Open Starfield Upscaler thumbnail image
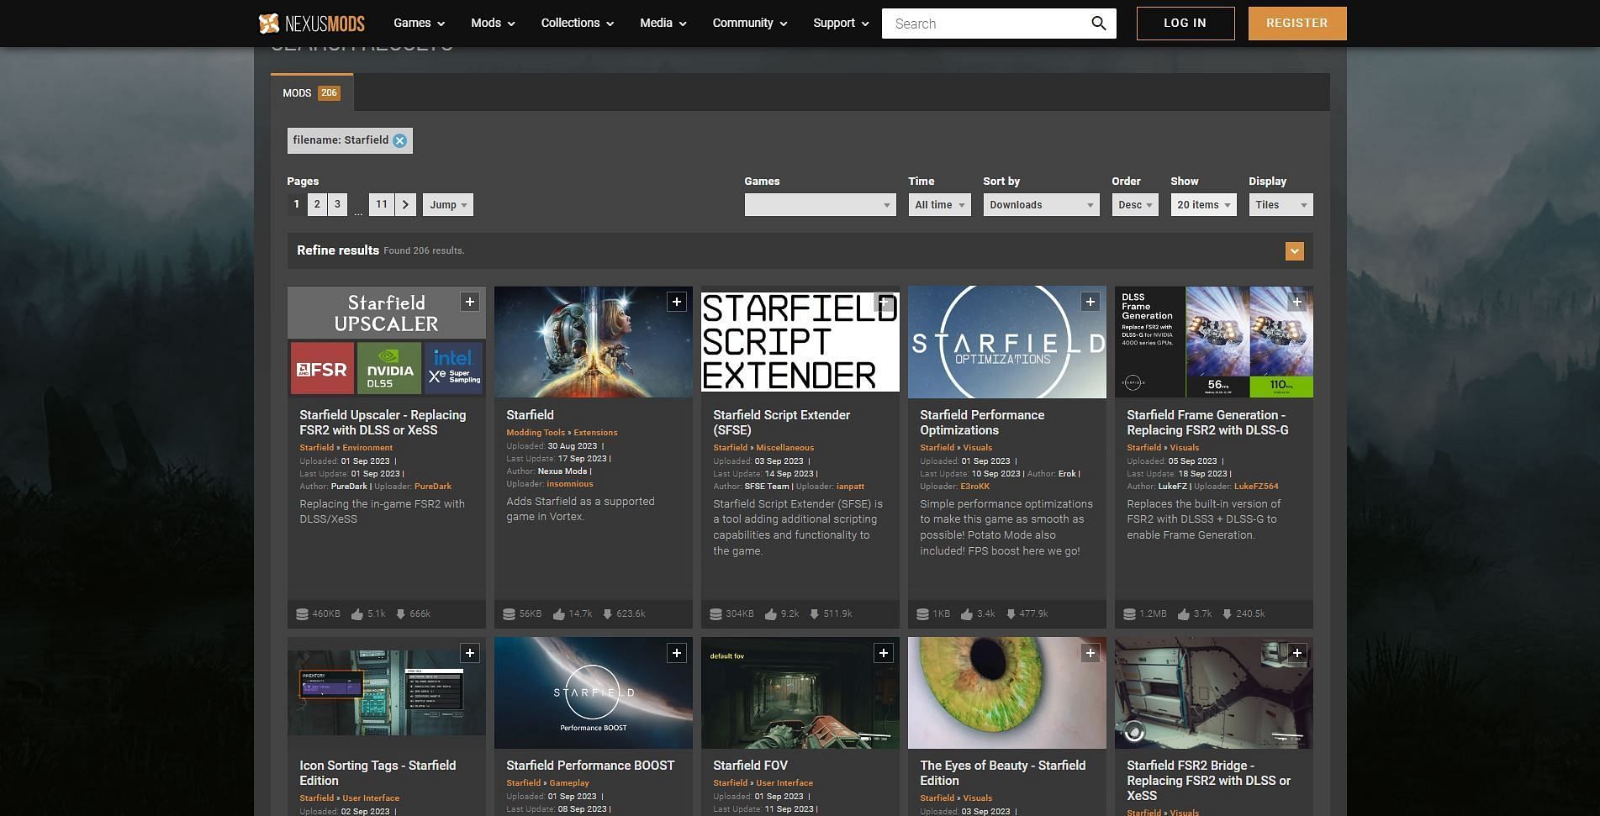The width and height of the screenshot is (1600, 816). pyautogui.click(x=387, y=342)
